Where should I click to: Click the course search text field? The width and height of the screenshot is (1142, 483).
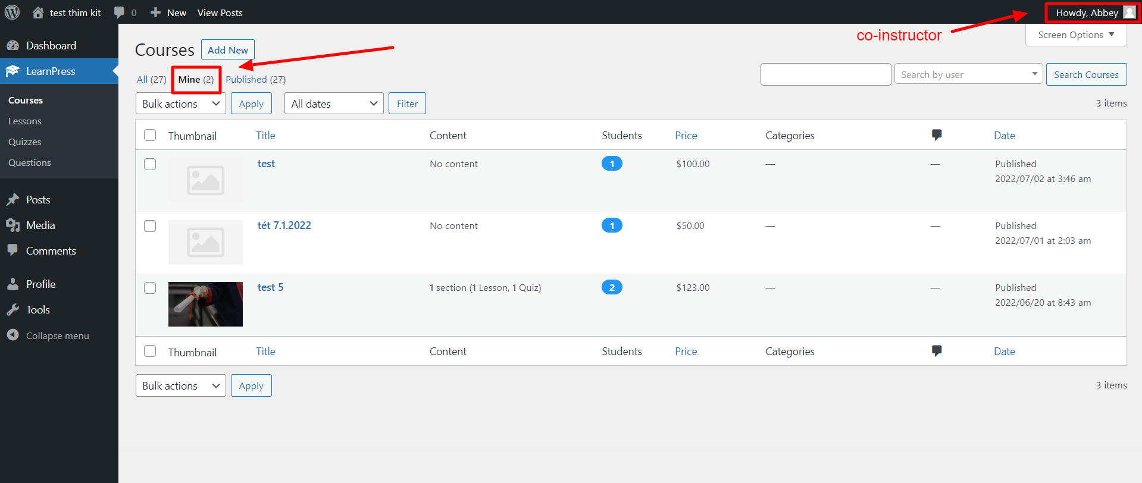[x=826, y=74]
